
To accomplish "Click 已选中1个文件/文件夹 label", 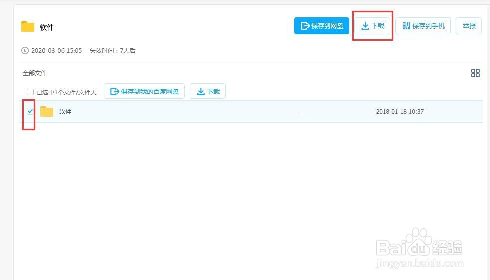I will click(66, 93).
